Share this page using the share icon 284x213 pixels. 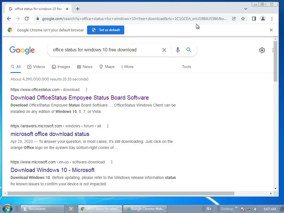point(234,19)
